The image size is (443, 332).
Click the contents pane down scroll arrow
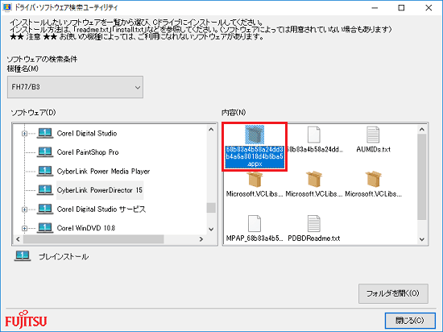(422, 239)
